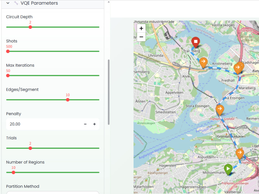
Task: Click the Circuit Depth label
Action: tap(19, 17)
